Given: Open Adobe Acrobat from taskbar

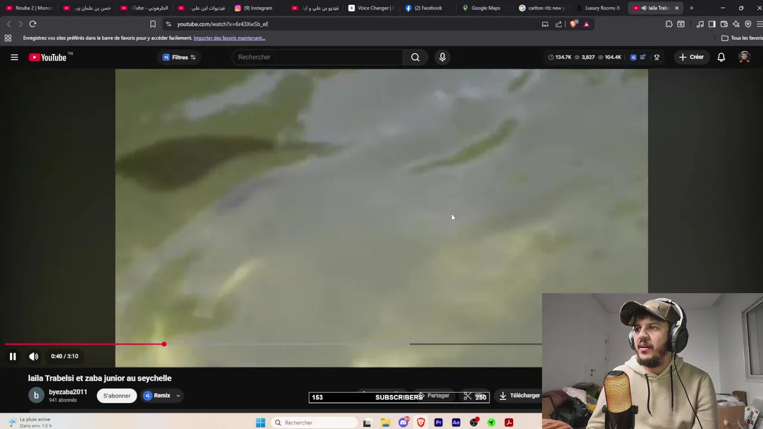Looking at the screenshot, I should (509, 422).
